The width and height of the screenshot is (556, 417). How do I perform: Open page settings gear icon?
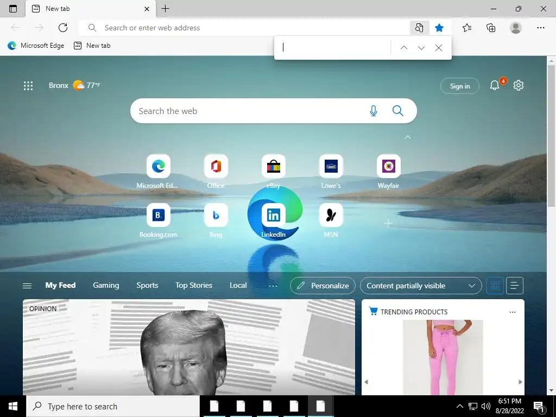[x=519, y=85]
